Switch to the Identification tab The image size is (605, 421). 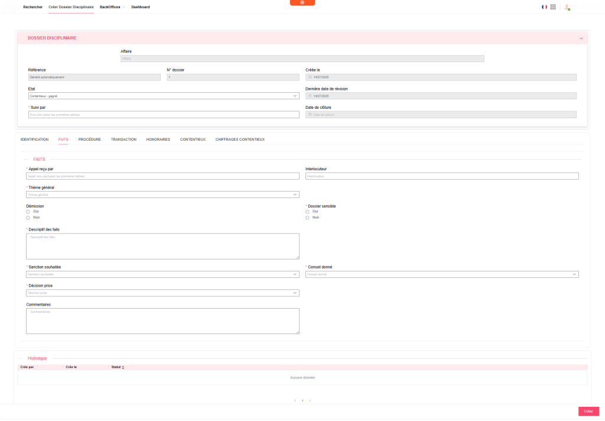(34, 140)
